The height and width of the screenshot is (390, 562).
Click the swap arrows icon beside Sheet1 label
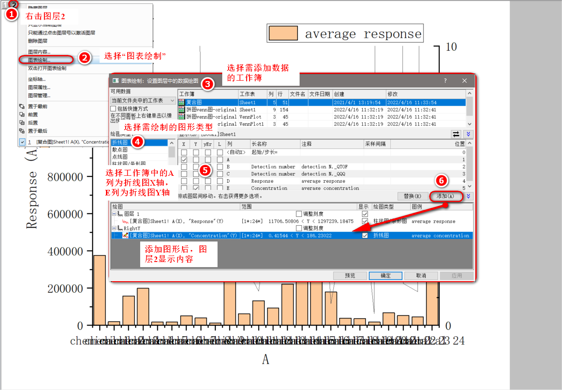click(456, 134)
